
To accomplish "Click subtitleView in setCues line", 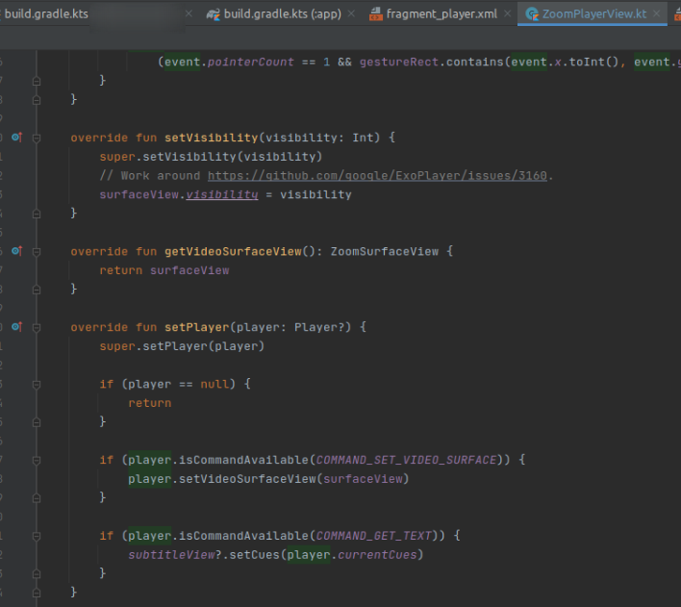I will point(171,555).
